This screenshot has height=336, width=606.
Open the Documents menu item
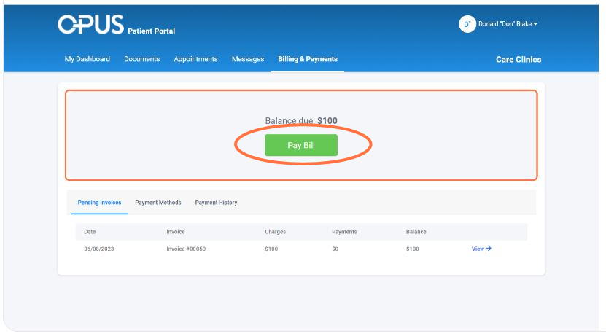[142, 59]
